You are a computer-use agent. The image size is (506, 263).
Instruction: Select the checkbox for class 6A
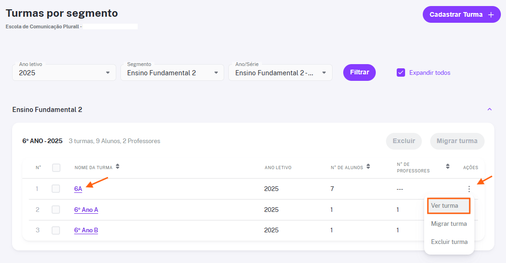coord(56,189)
